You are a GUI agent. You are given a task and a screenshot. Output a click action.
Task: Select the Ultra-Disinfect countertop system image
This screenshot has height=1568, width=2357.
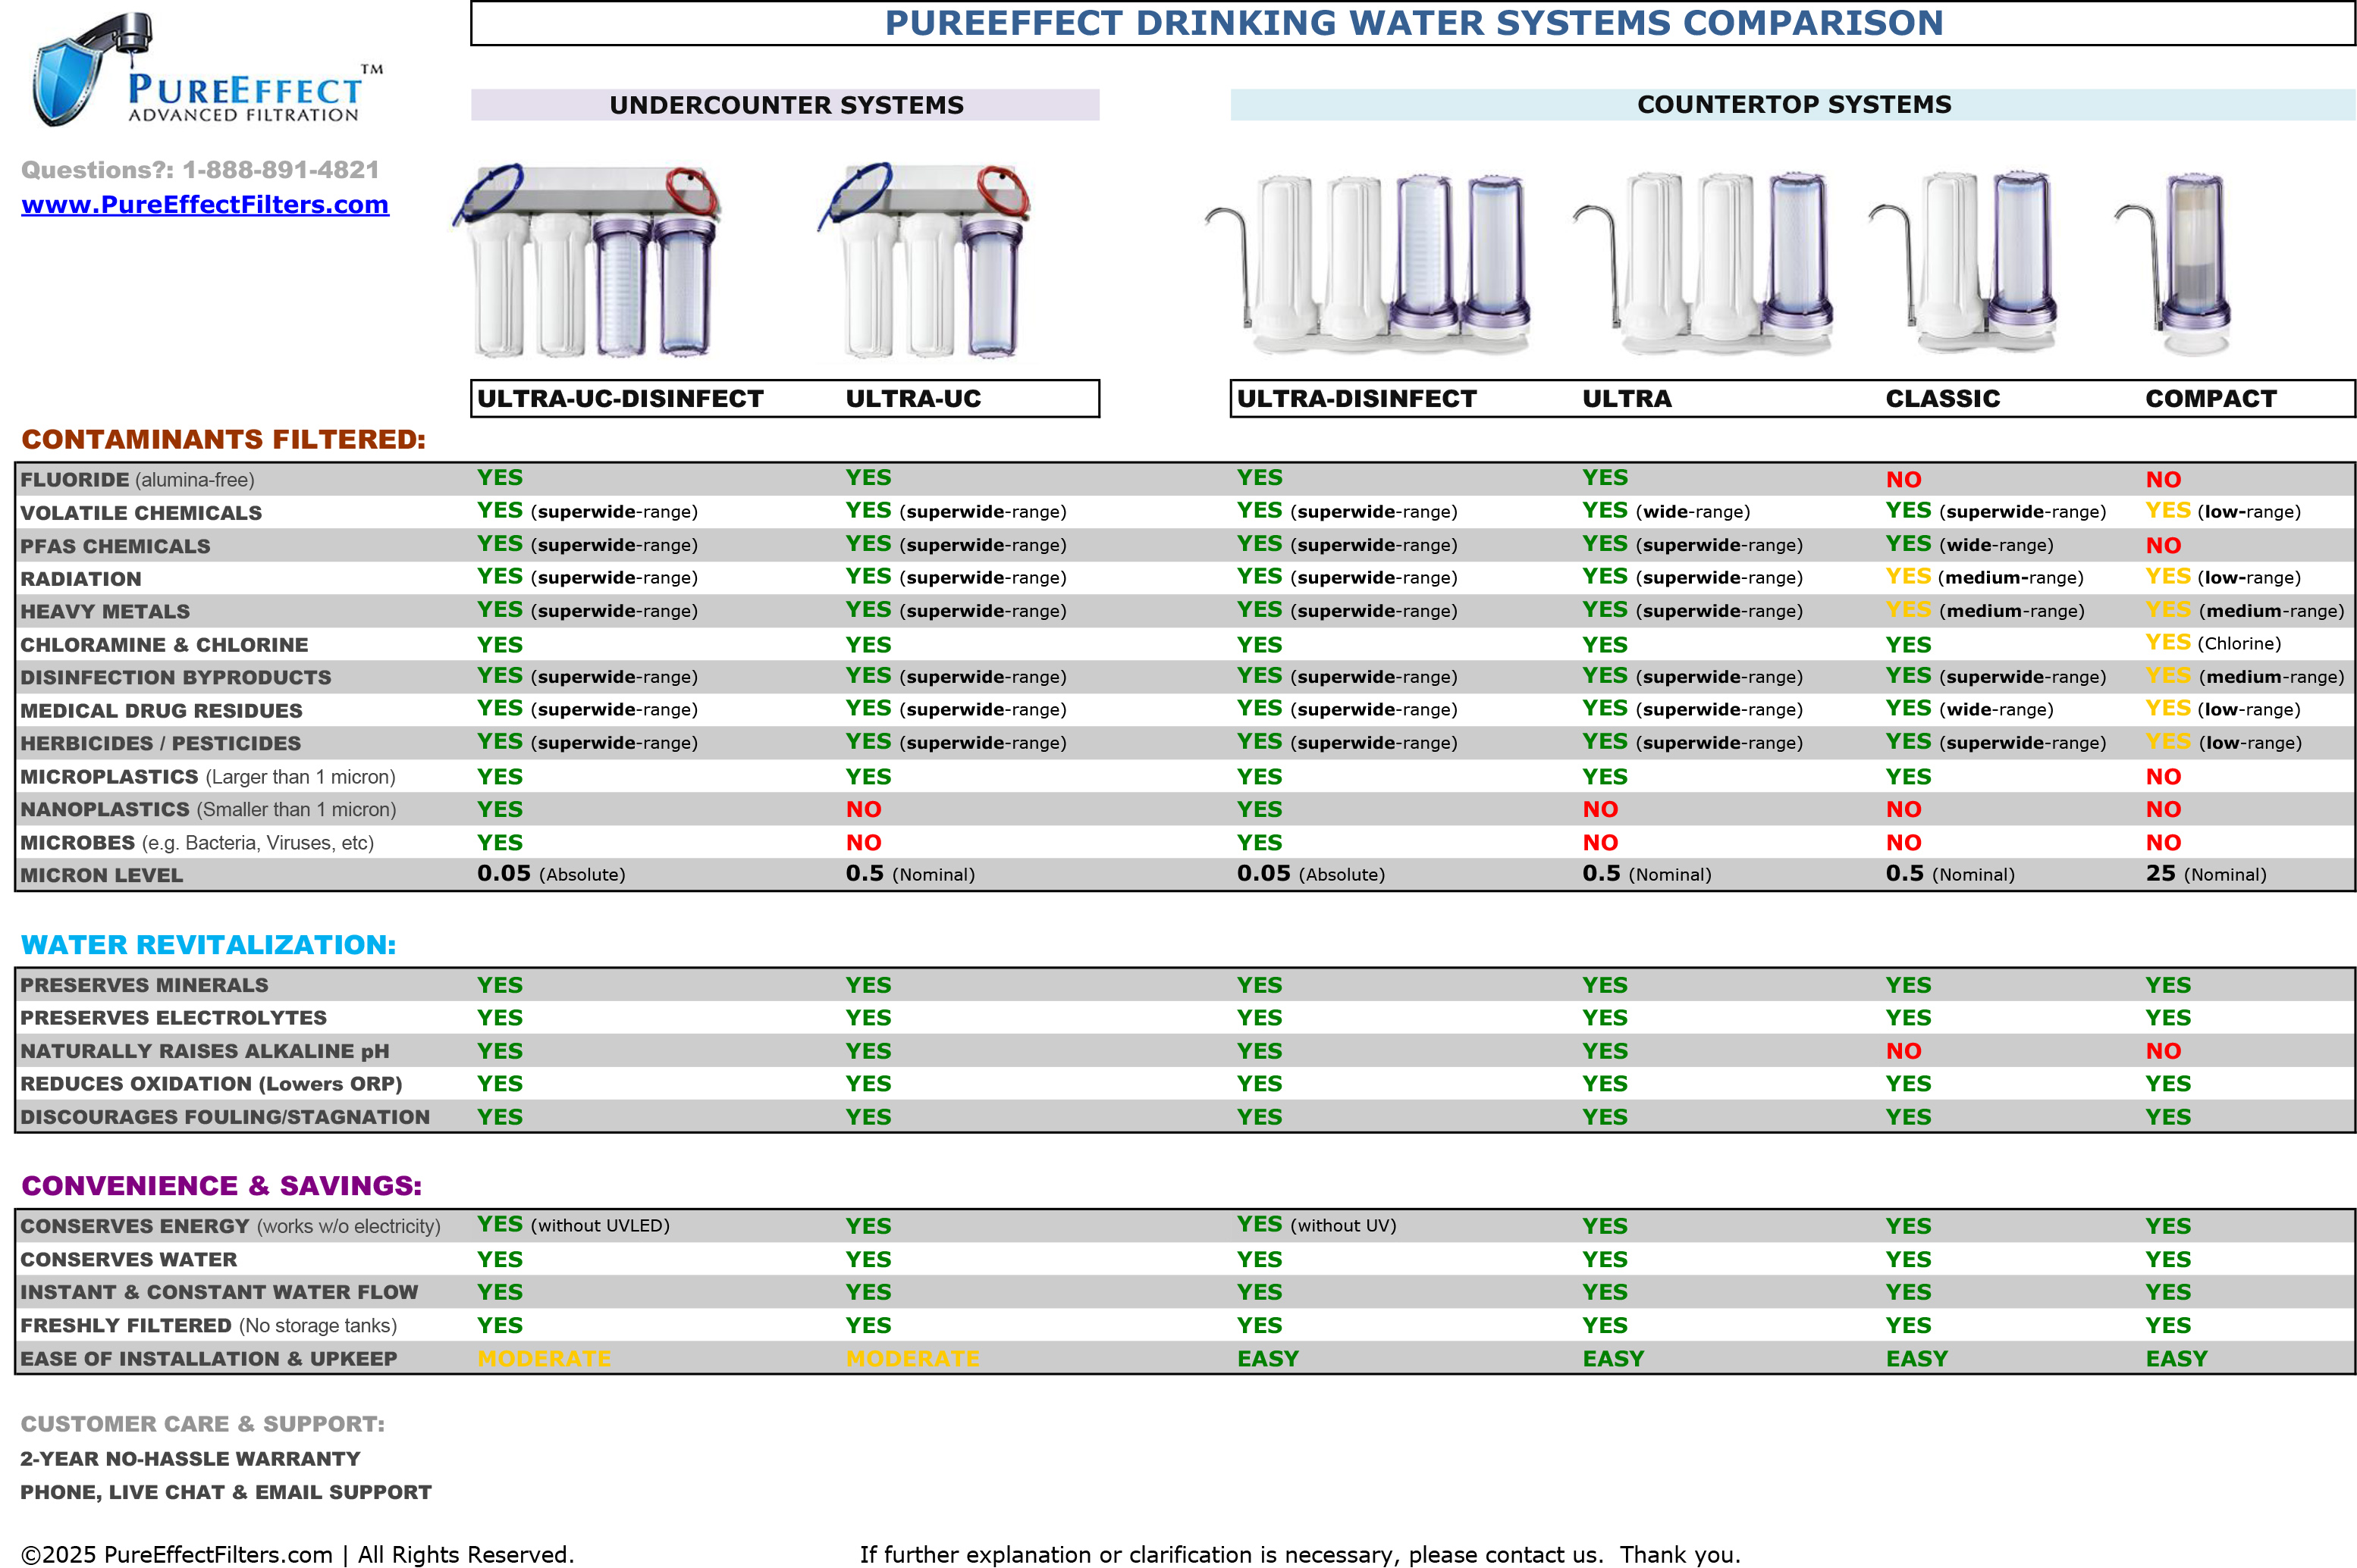pyautogui.click(x=1367, y=262)
